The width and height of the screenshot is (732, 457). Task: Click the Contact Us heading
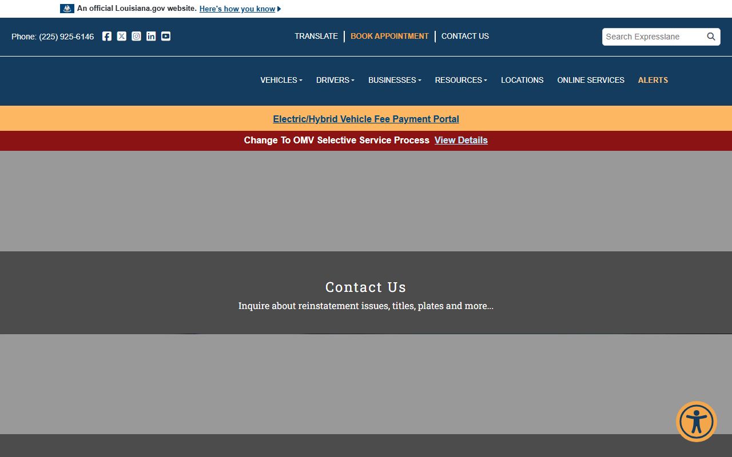[x=366, y=287]
